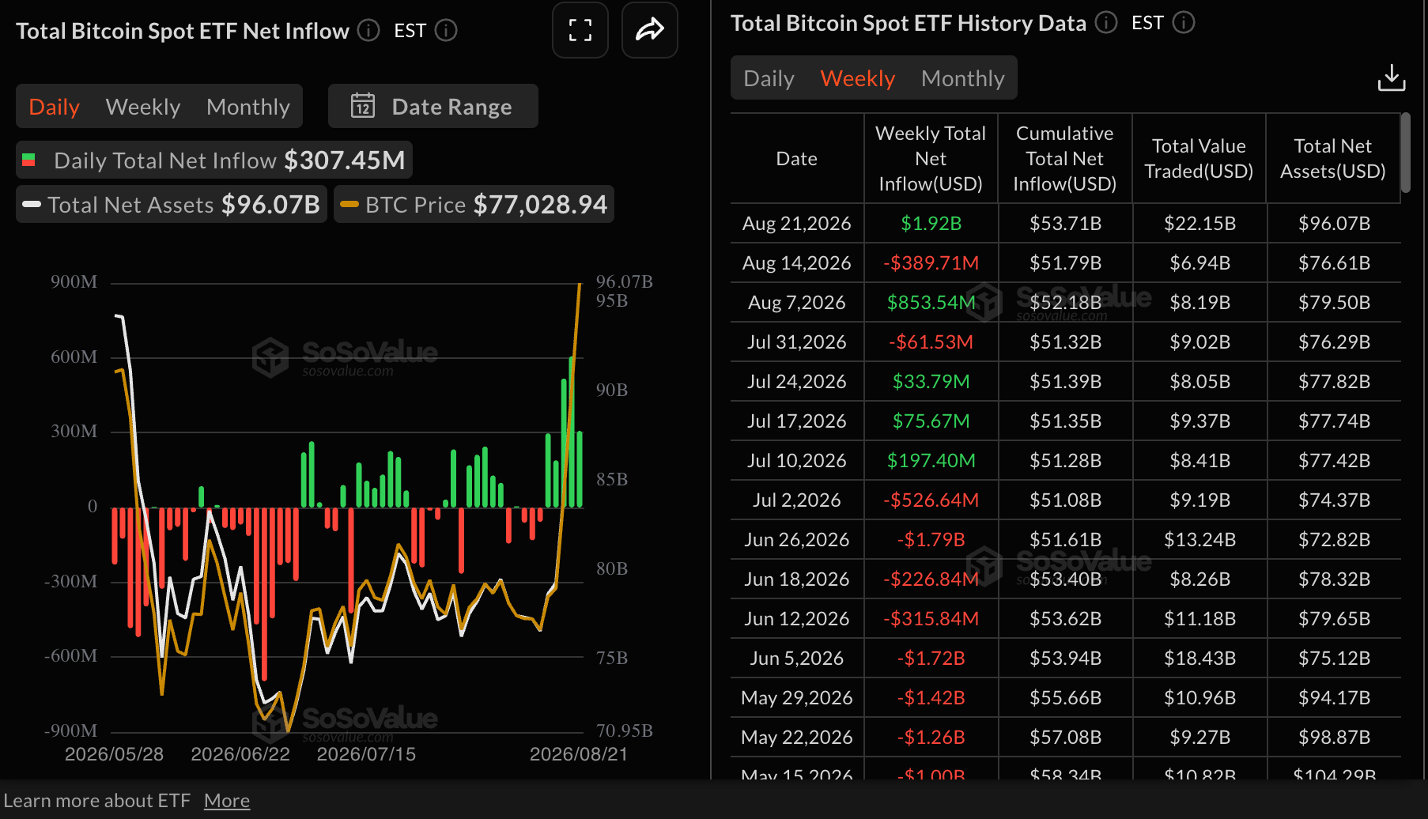The width and height of the screenshot is (1428, 819).
Task: Click the Date column header
Action: (x=797, y=159)
